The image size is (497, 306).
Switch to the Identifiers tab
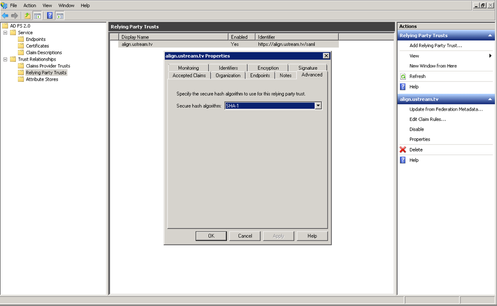coord(228,68)
